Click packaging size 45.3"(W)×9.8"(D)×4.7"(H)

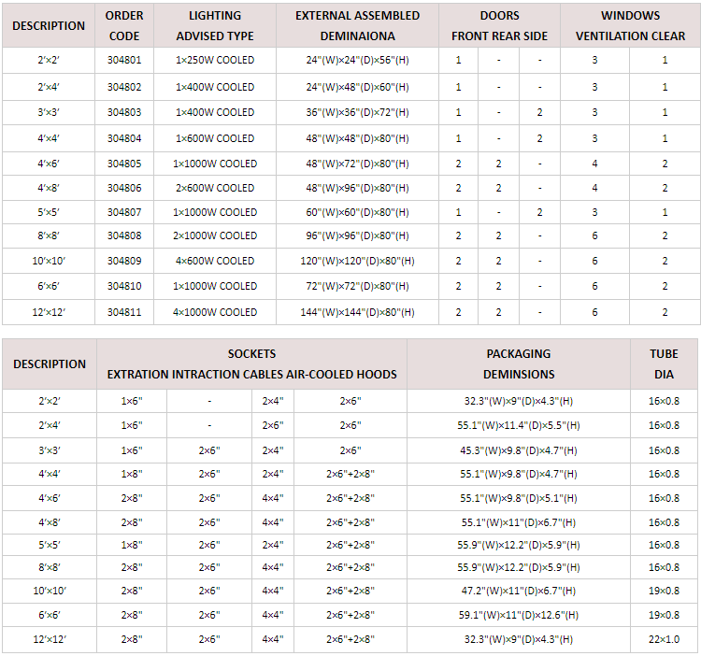518,450
